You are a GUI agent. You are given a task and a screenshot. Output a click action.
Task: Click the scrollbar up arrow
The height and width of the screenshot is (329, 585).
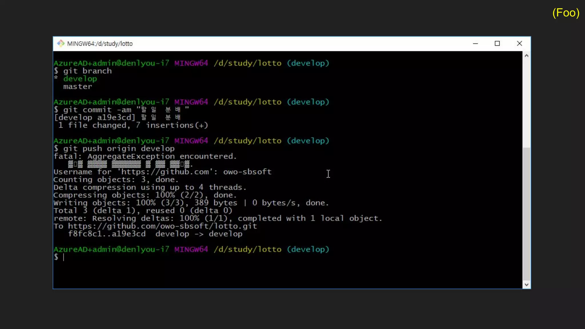(526, 56)
